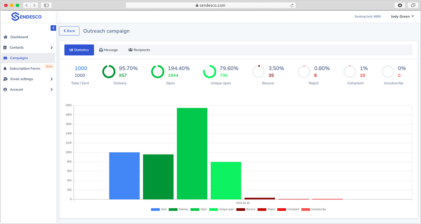Viewport: 421px width, 224px height.
Task: Expand the Contacts menu chevron
Action: pos(52,47)
